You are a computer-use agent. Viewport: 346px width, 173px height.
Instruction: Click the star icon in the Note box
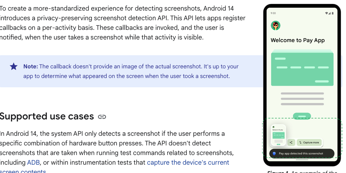pos(14,66)
